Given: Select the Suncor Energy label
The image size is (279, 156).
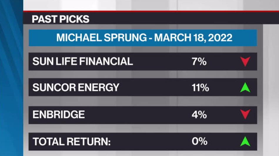Looking at the screenshot, I should 76,87.
